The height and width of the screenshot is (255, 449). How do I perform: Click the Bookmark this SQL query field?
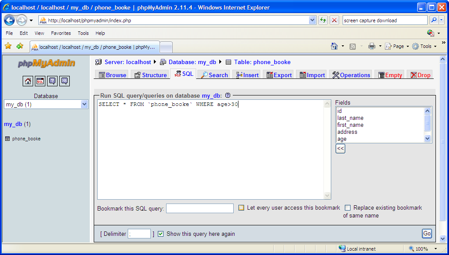click(200, 208)
